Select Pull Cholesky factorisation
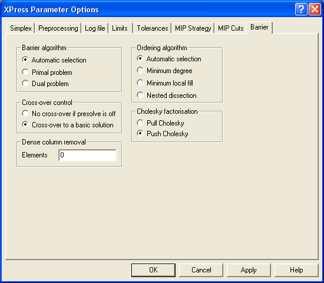Image resolution: width=324 pixels, height=283 pixels. (x=161, y=123)
